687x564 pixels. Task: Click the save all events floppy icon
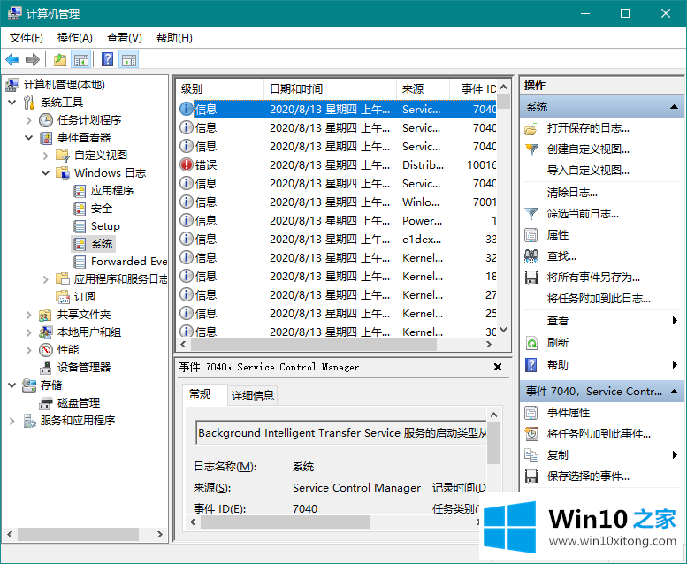531,278
